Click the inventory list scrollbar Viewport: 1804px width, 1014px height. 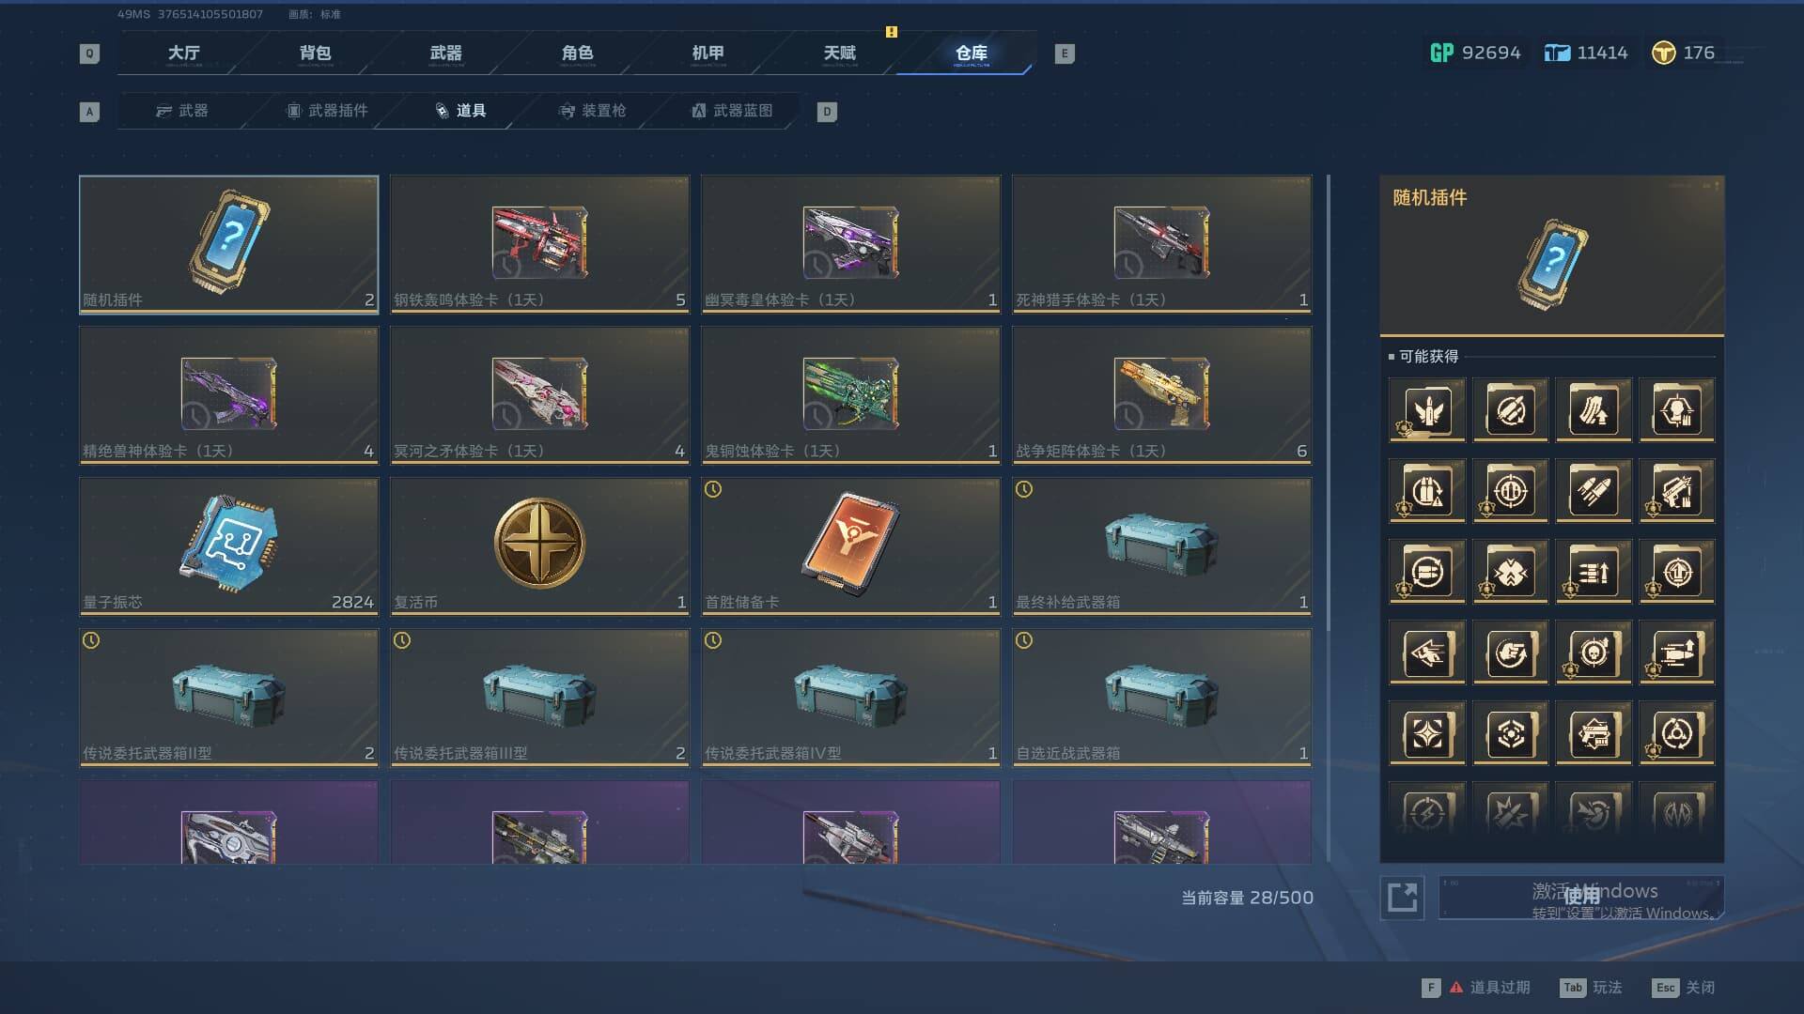click(1328, 516)
